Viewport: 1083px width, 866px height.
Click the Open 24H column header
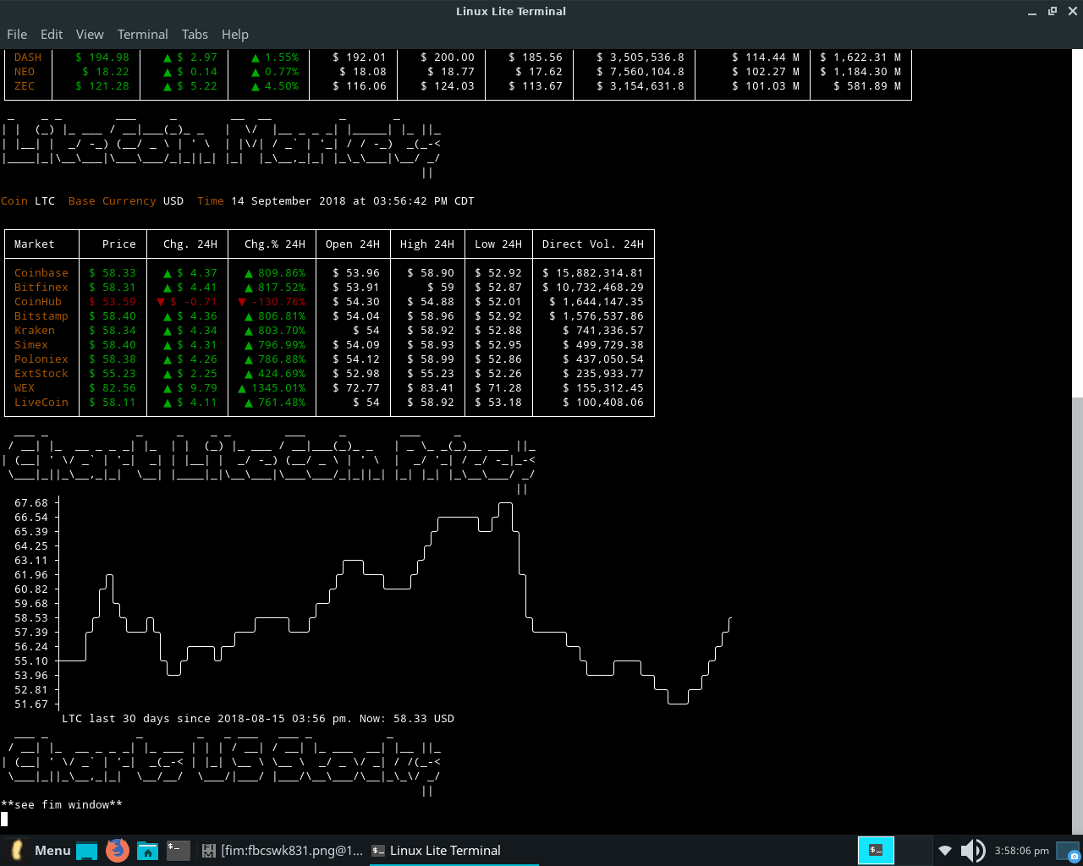pos(353,244)
